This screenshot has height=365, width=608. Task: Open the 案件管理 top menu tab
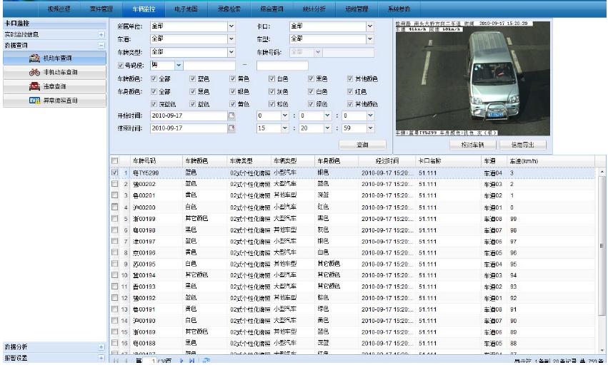101,9
